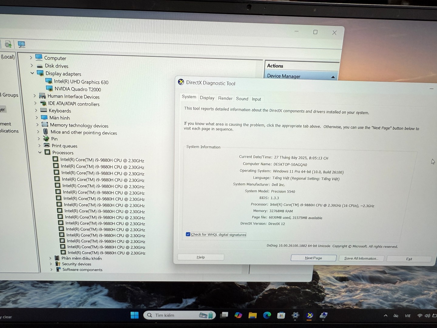The image size is (437, 328).
Task: Expand the Security devices category
Action: [51, 264]
